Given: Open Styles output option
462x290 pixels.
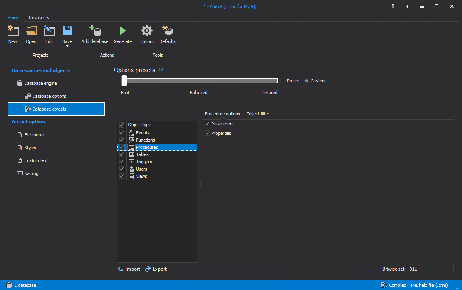Looking at the screenshot, I should (27, 148).
